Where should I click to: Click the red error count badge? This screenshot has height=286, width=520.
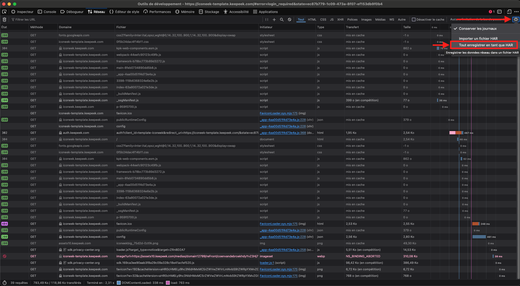coord(492,12)
